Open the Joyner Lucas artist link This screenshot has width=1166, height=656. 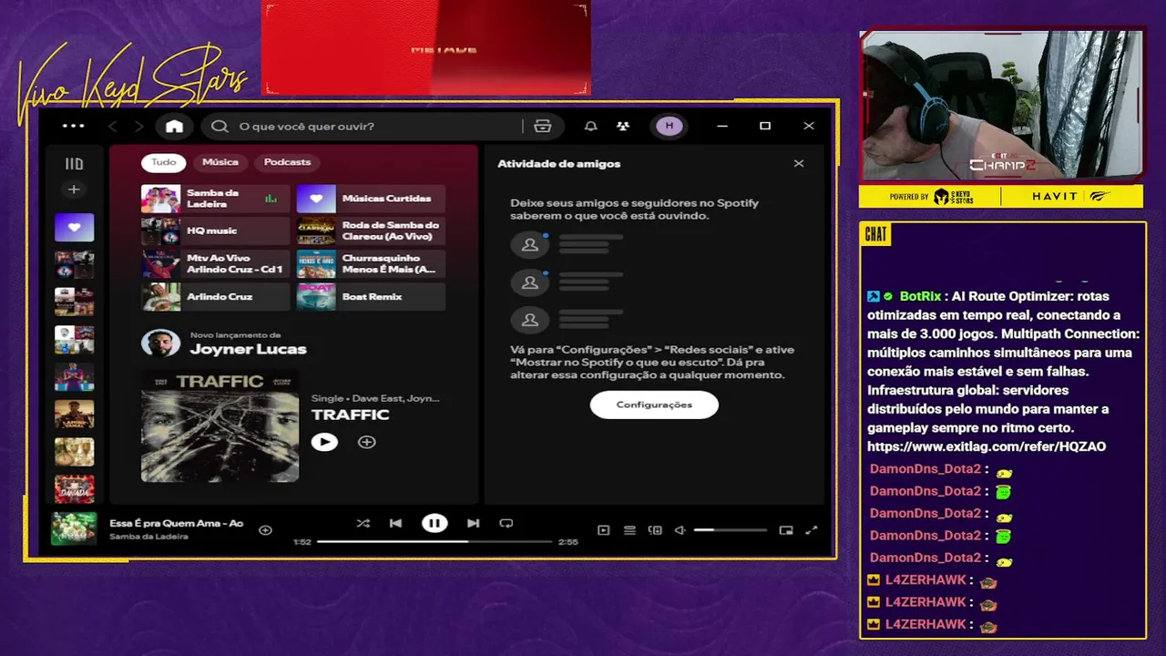248,349
